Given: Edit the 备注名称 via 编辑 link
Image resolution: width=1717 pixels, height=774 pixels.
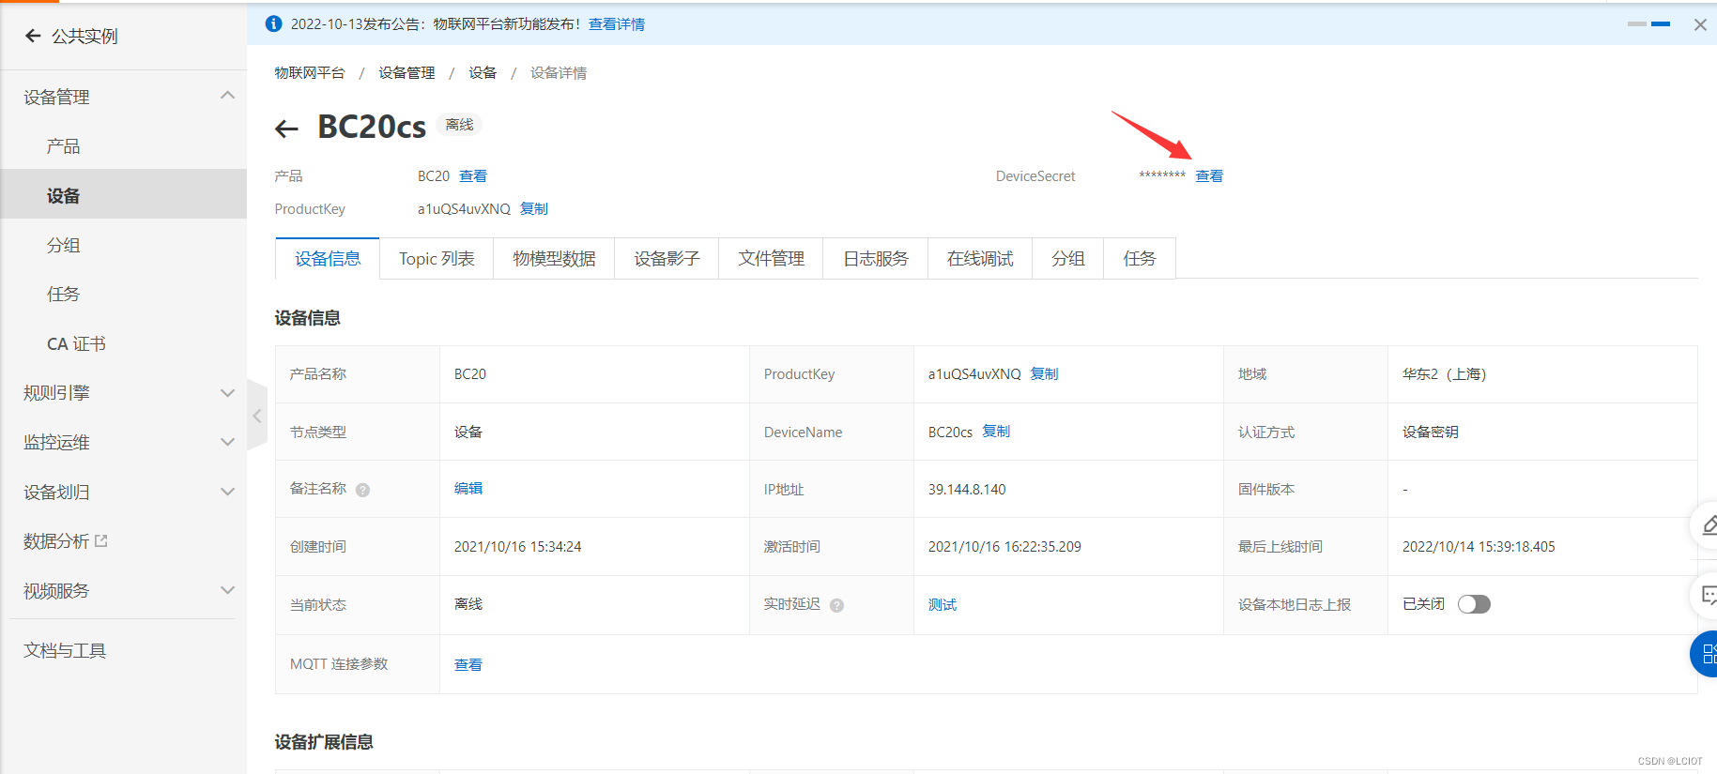Looking at the screenshot, I should pos(468,488).
